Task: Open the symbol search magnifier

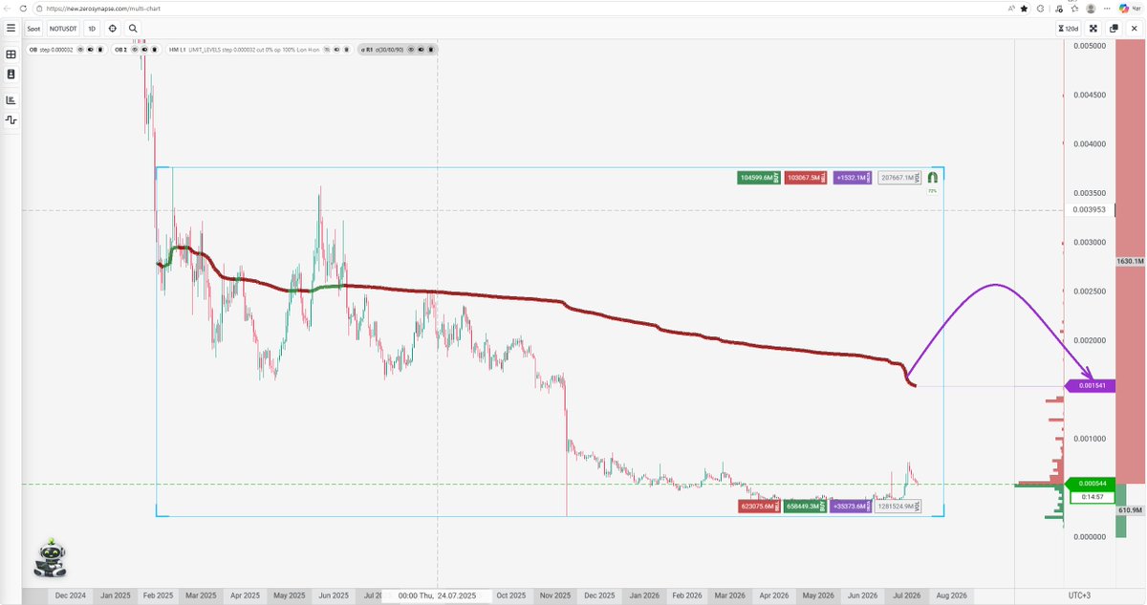Action: click(x=132, y=29)
